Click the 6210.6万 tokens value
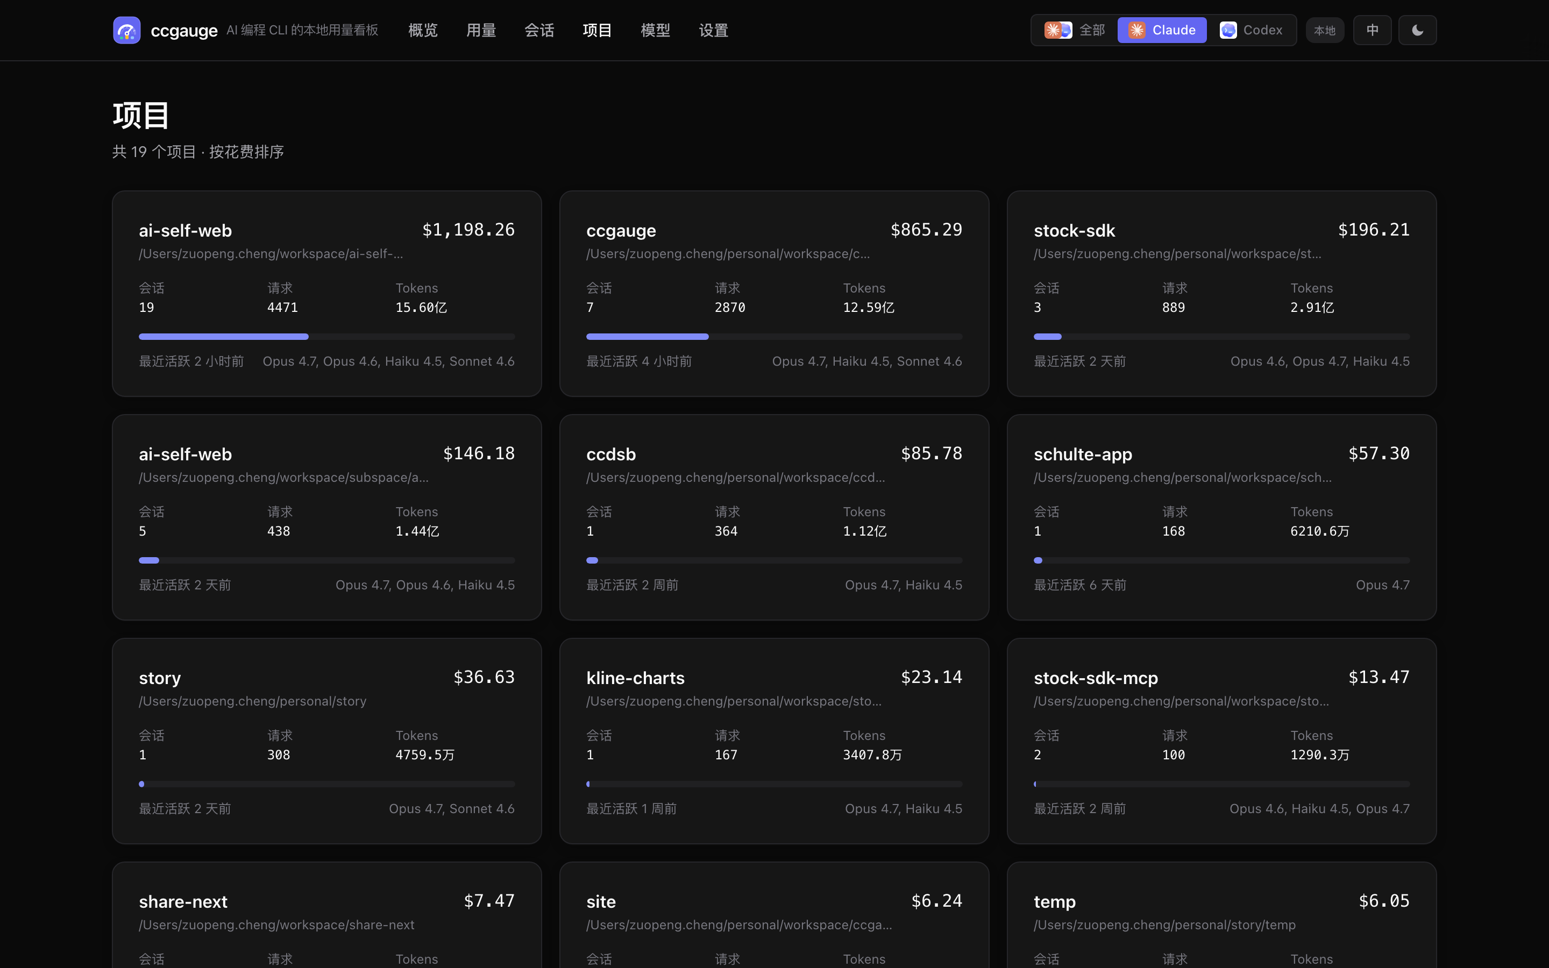 pyautogui.click(x=1320, y=531)
